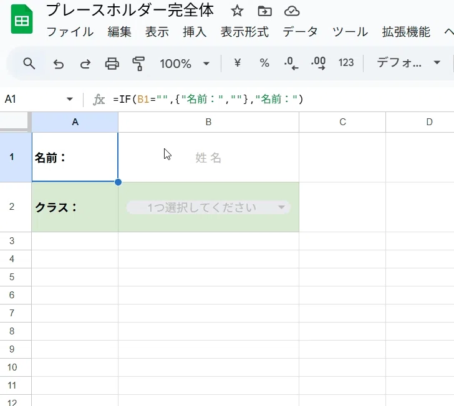Select row 10 header

point(16,367)
